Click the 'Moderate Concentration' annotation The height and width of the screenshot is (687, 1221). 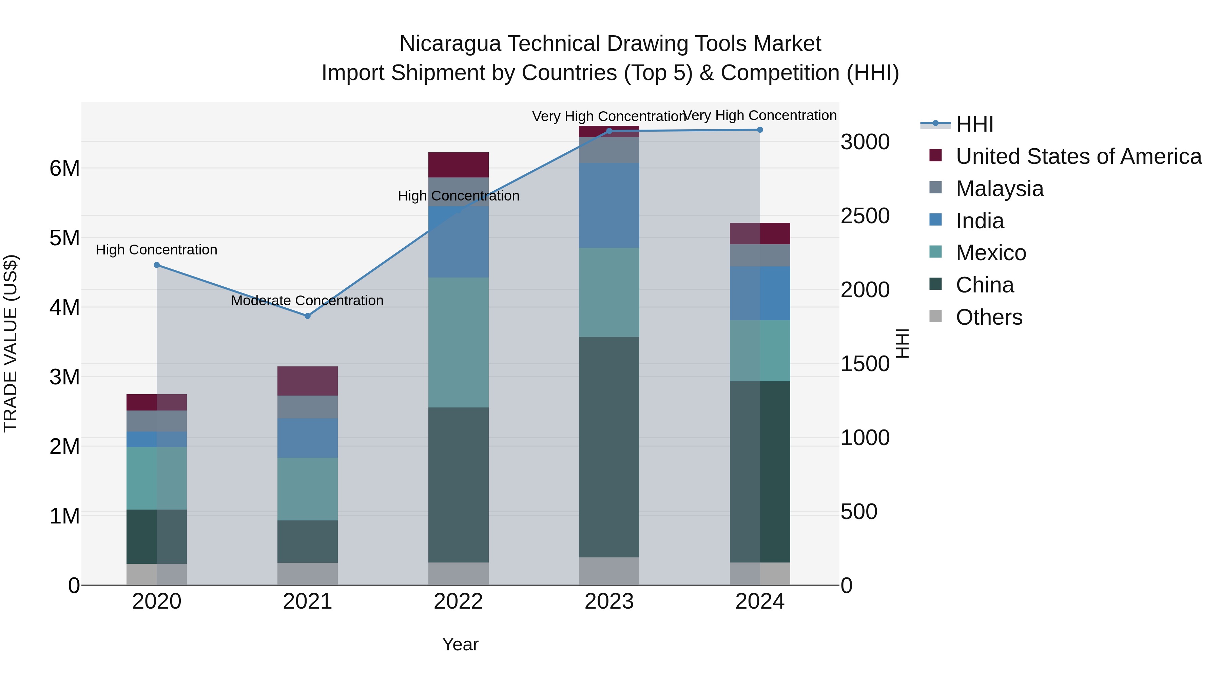(307, 301)
